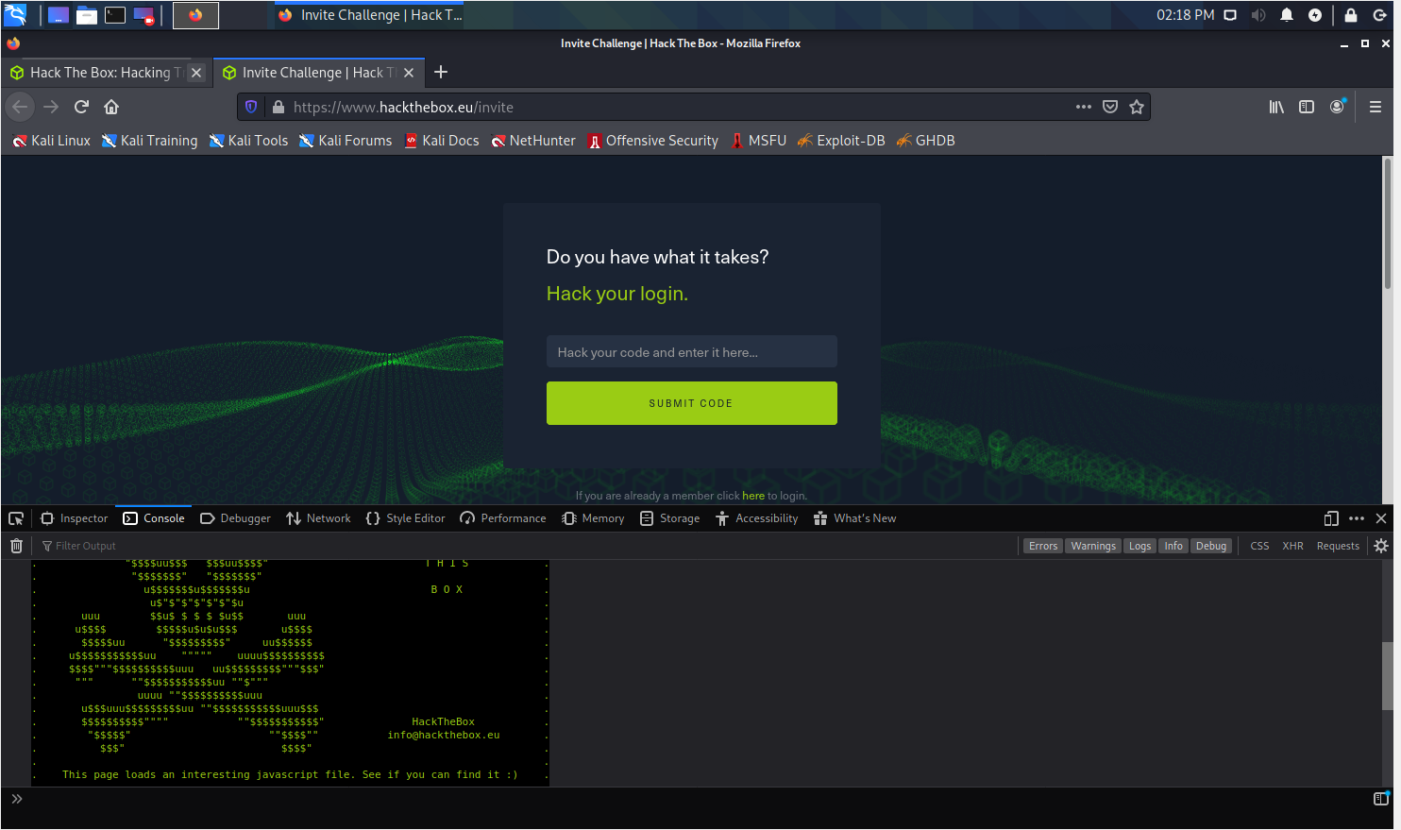Open the devtools customize three-dot menu
This screenshot has height=830, width=1401.
click(1357, 518)
